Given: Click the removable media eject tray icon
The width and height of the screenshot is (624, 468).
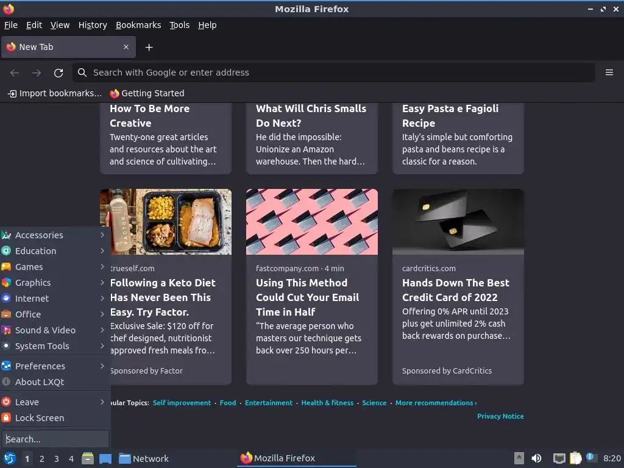Looking at the screenshot, I should click(x=519, y=458).
